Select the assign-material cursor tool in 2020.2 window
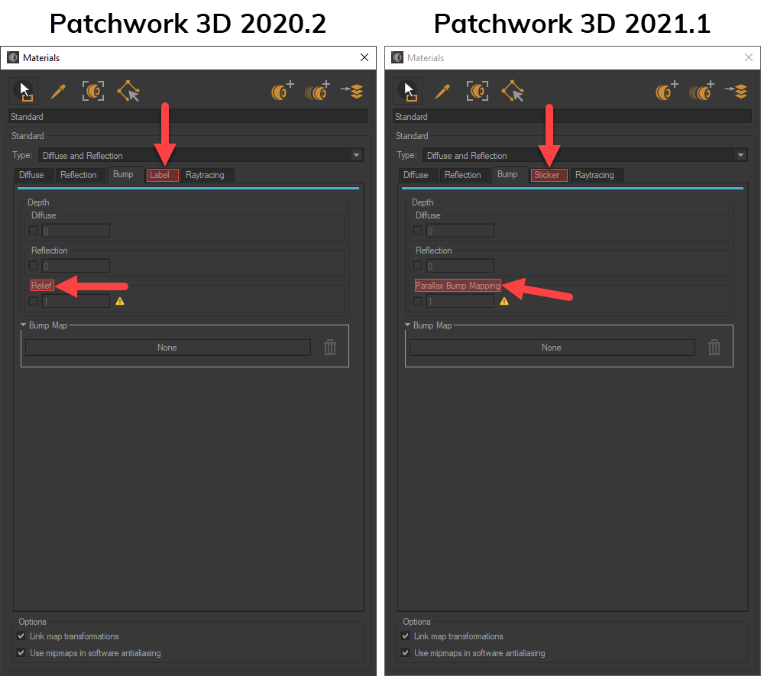 click(x=23, y=91)
